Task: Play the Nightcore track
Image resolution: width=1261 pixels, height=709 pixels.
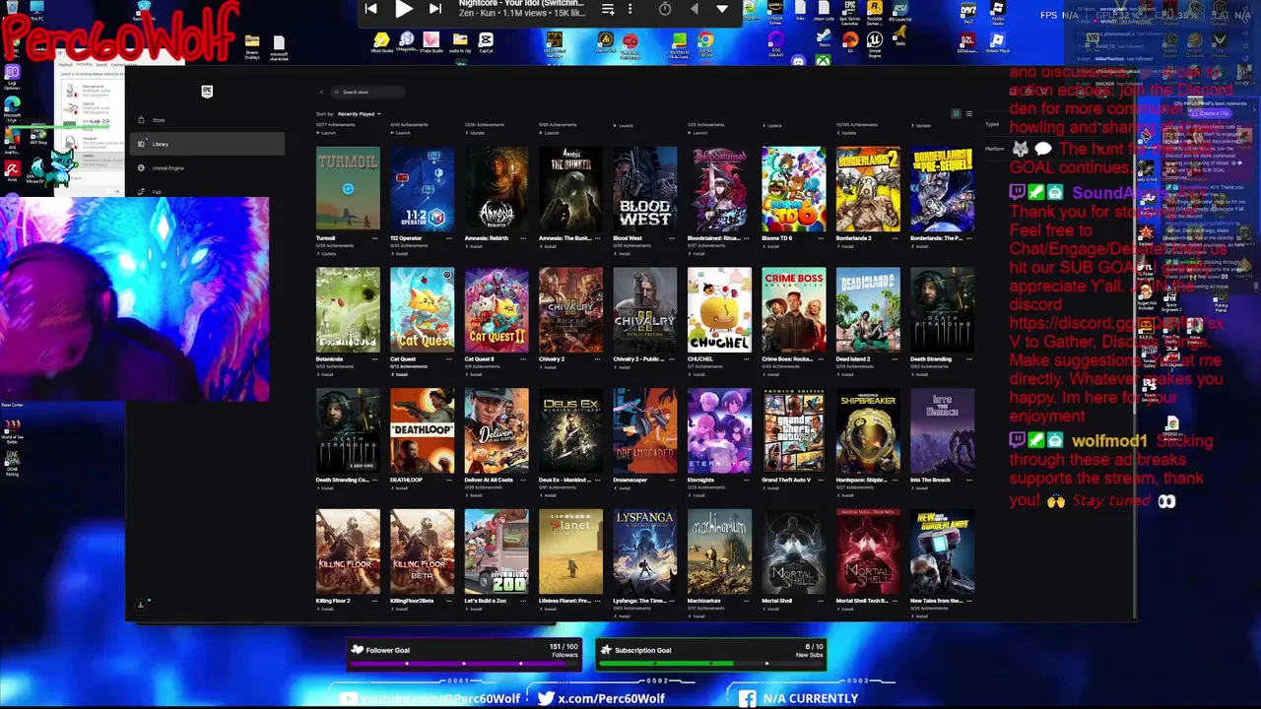Action: click(404, 9)
